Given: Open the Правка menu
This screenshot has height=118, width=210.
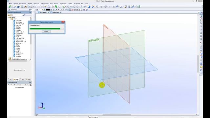Looking at the screenshot, I should point(16,4).
